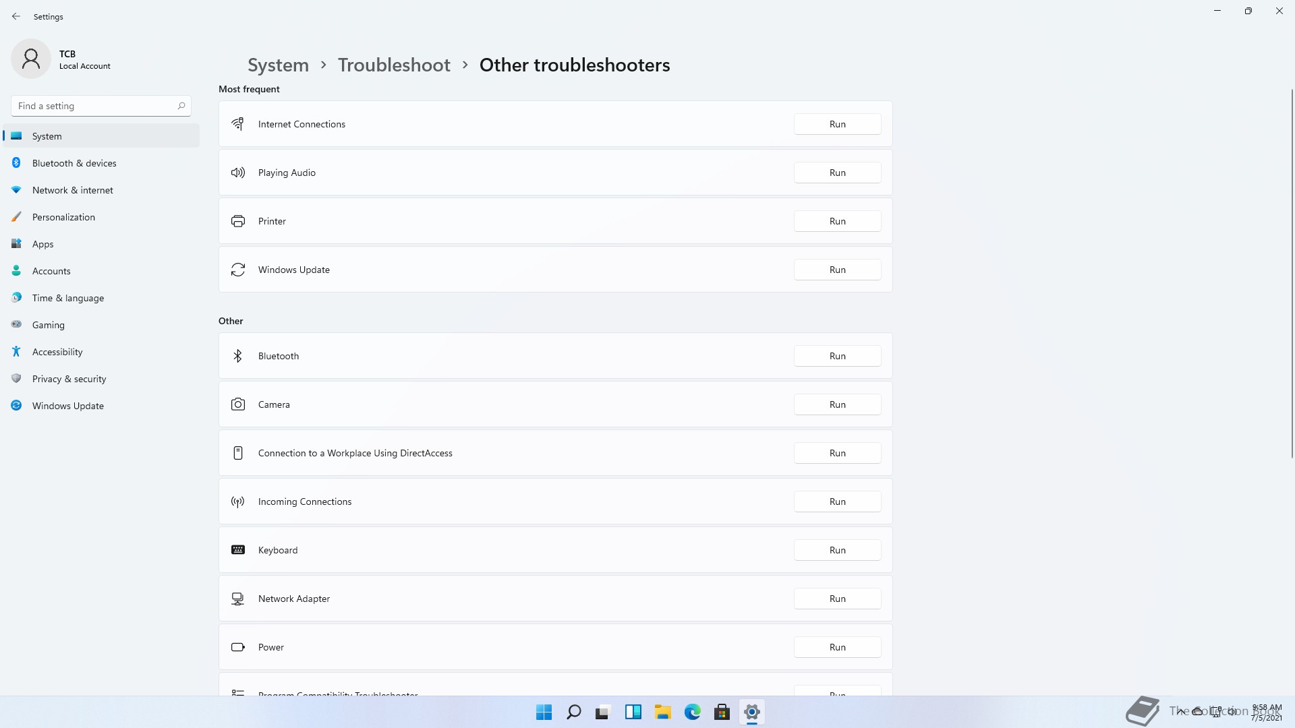Open Accounts settings in sidebar

pos(101,271)
